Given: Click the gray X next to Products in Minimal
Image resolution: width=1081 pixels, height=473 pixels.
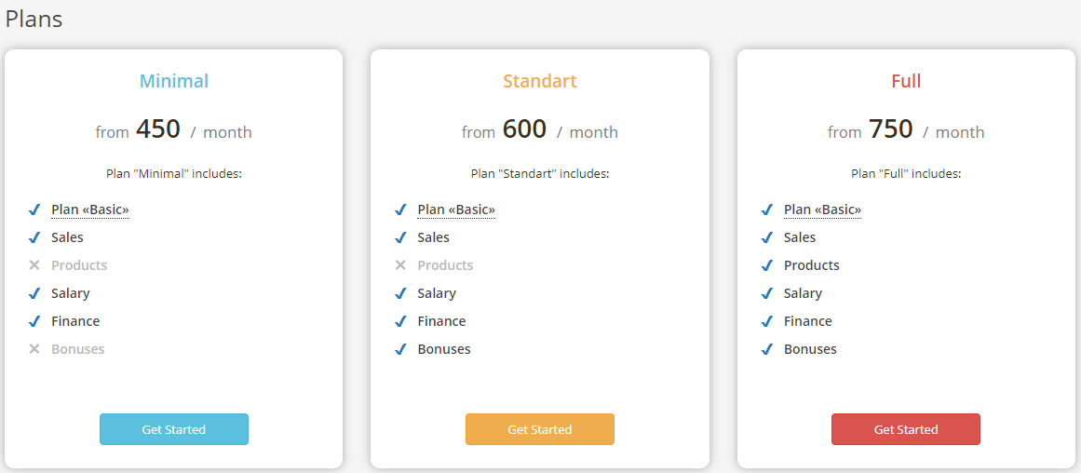Looking at the screenshot, I should [x=34, y=265].
